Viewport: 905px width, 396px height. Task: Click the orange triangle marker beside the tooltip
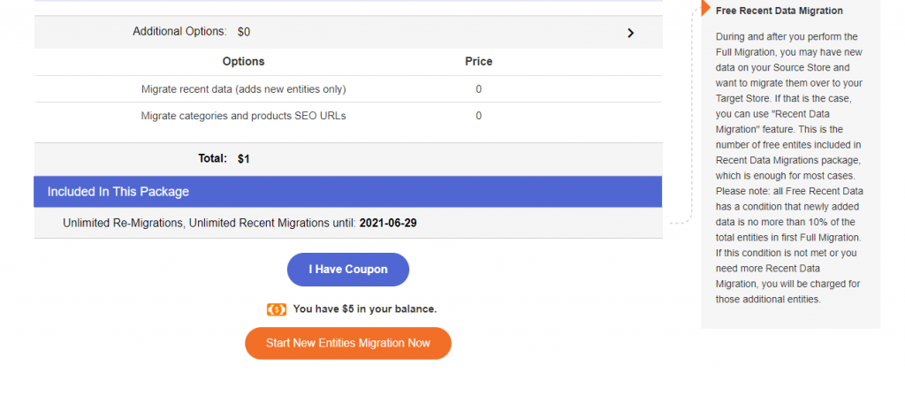705,7
